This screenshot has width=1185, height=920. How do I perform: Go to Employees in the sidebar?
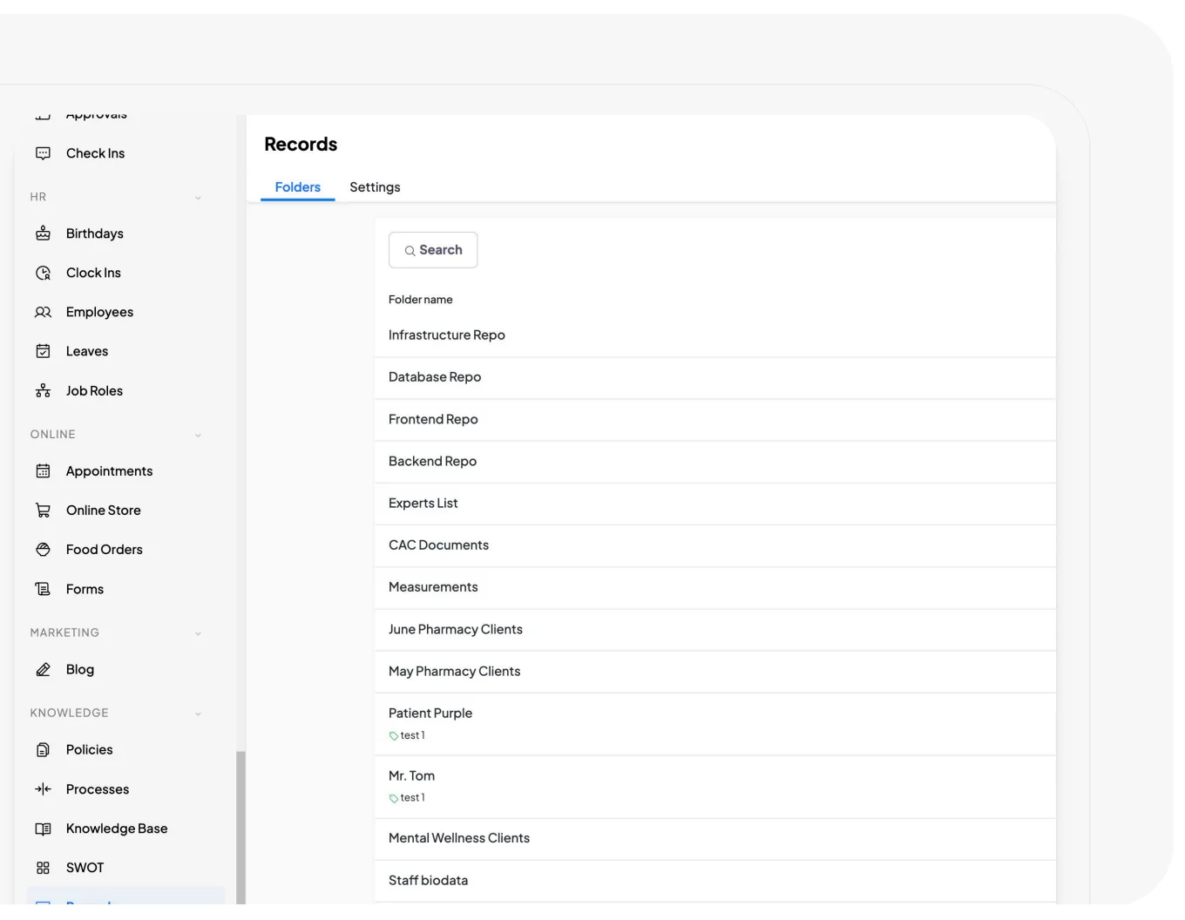click(99, 312)
